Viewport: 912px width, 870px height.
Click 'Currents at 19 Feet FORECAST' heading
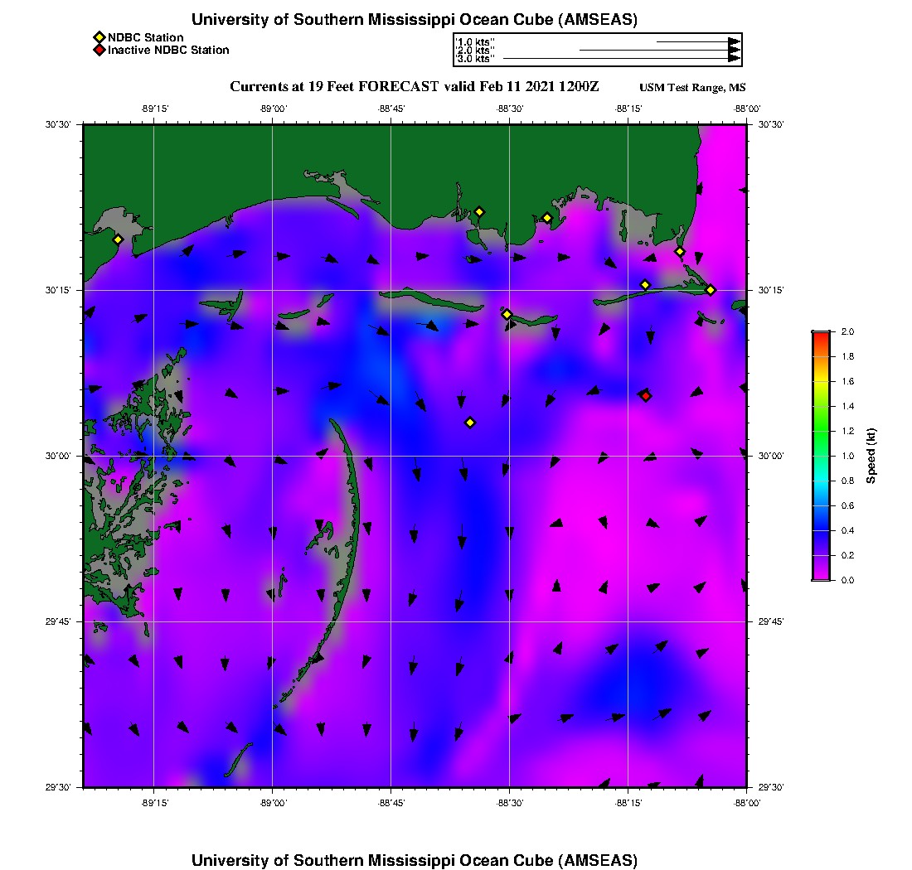coord(334,87)
